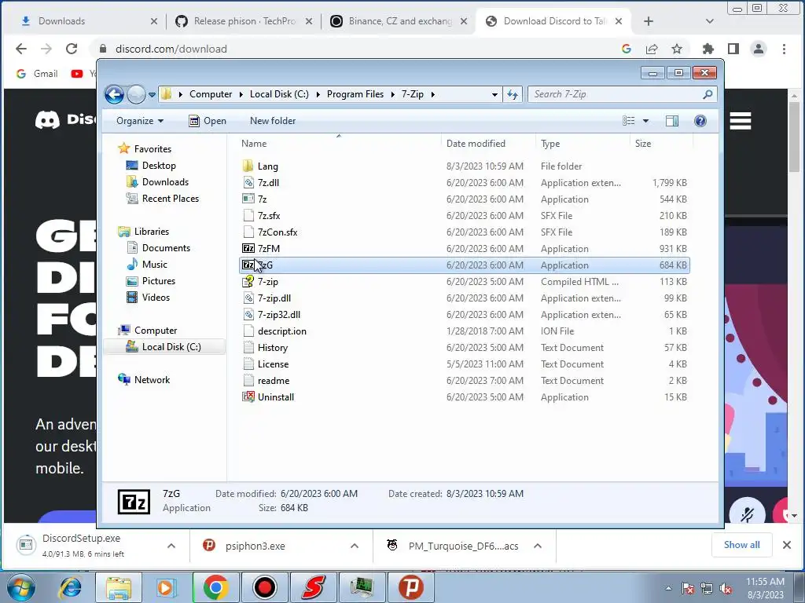805x603 pixels.
Task: Bookmark this page with the star icon
Action: click(x=677, y=49)
